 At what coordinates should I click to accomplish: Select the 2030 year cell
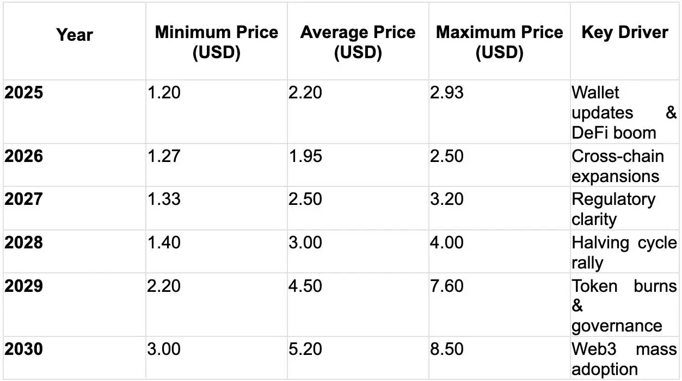(x=24, y=349)
